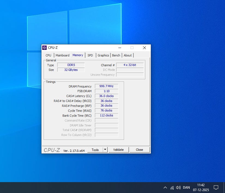Click the Tools button
Viewport: 225px width, 193px height.
[x=95, y=150]
